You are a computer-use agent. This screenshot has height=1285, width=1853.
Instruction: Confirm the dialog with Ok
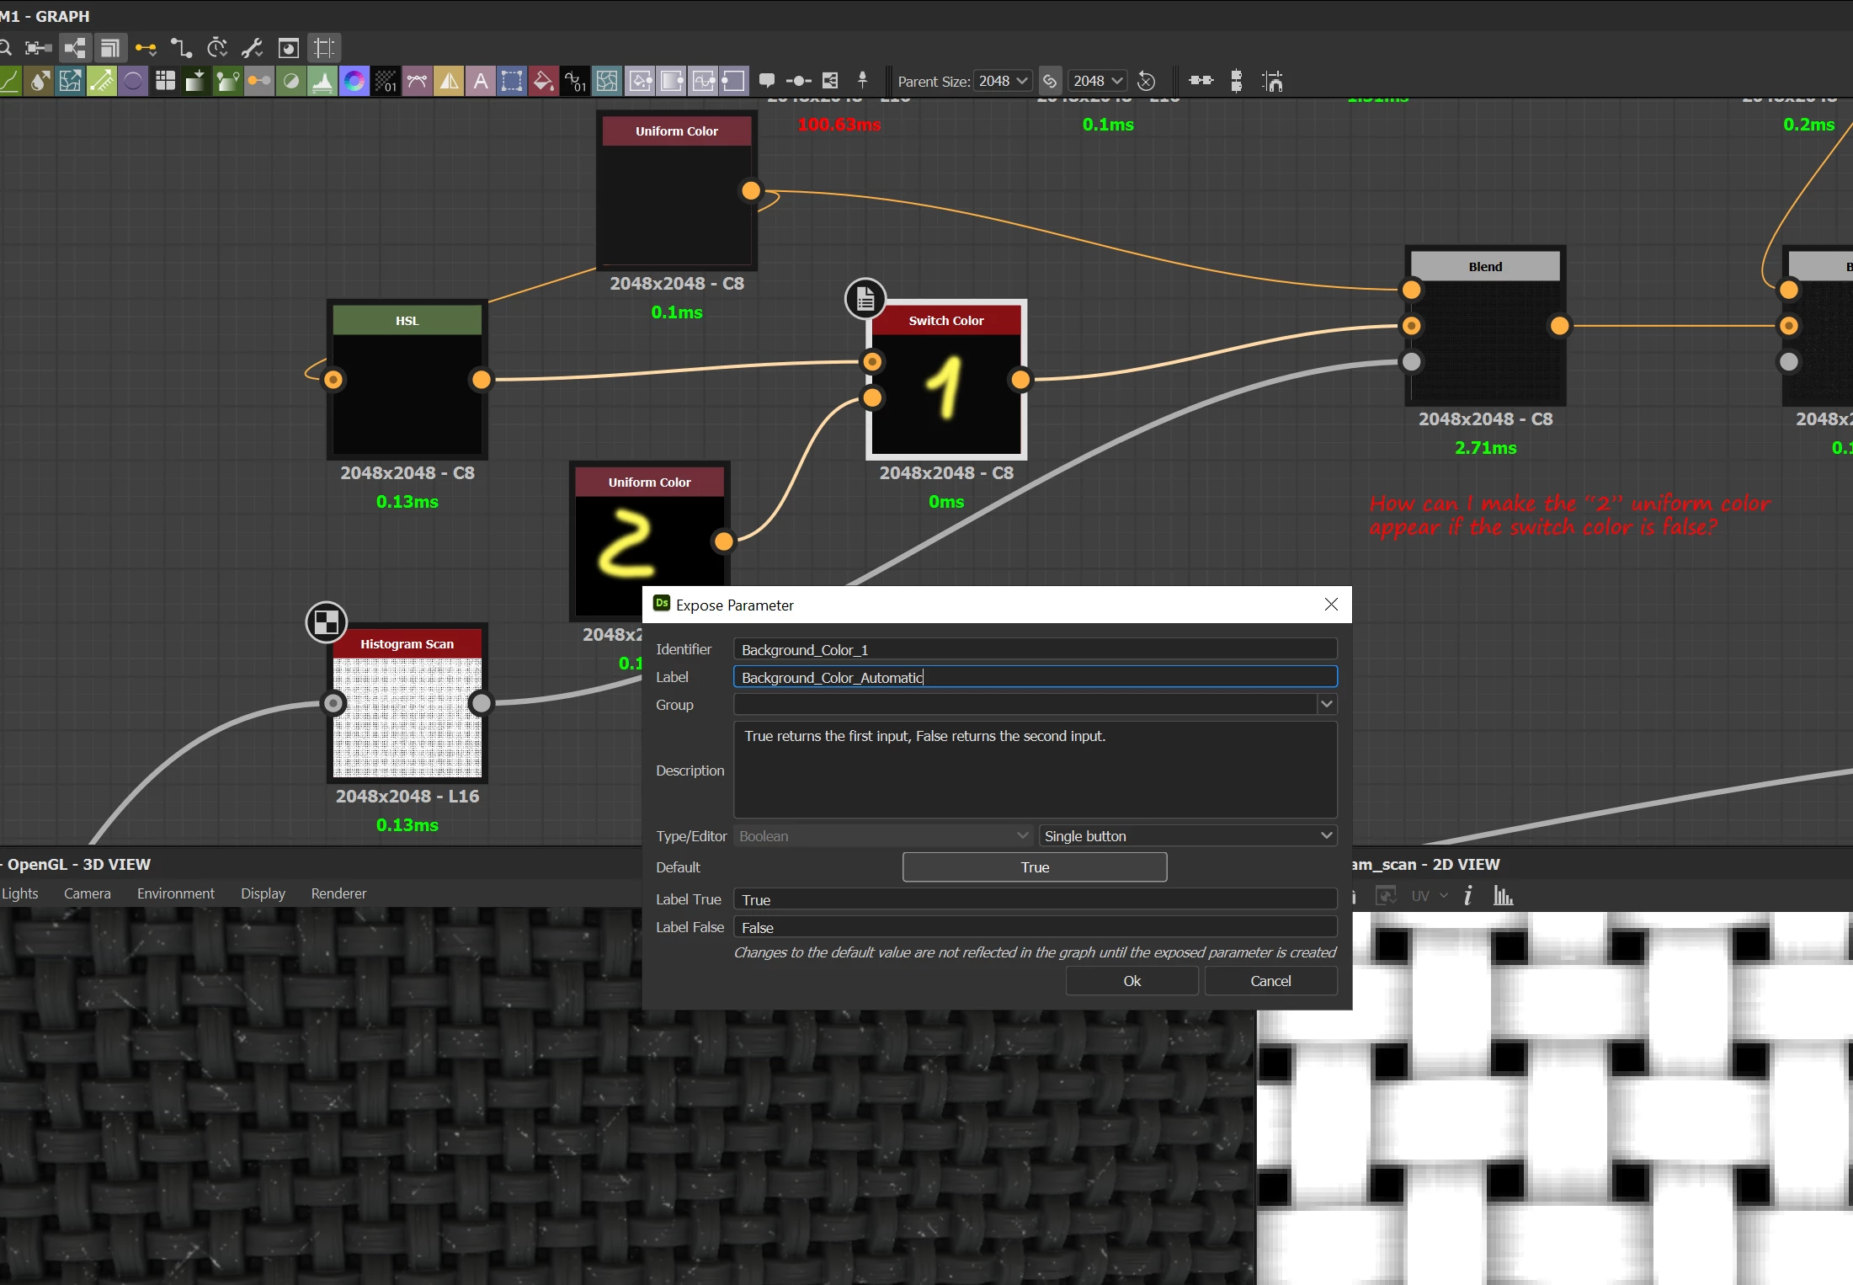pos(1132,981)
